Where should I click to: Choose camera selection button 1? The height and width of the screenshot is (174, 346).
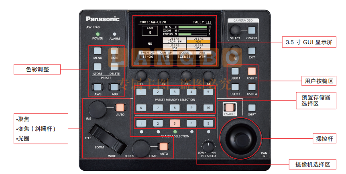(x=141, y=123)
